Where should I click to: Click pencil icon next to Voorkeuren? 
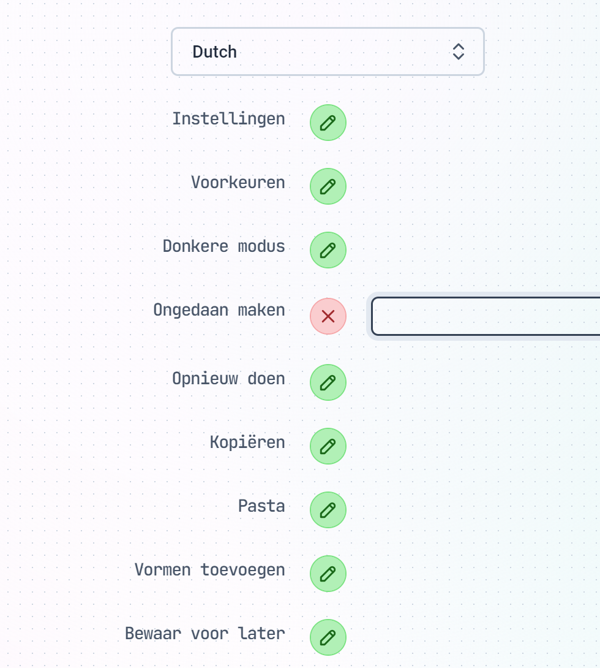328,186
